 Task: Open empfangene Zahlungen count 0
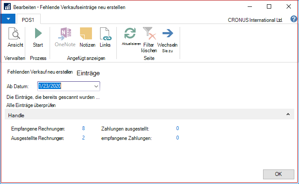point(178,138)
